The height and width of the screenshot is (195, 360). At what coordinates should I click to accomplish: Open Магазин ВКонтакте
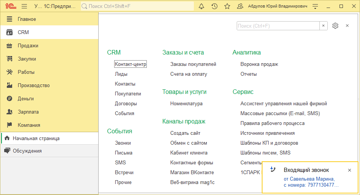pyautogui.click(x=192, y=173)
